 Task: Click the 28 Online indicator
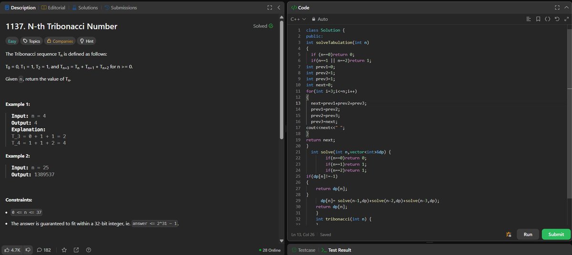pos(269,250)
